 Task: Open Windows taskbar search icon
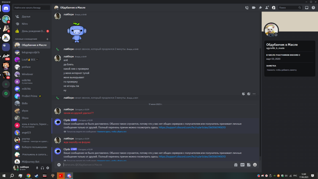click(x=12, y=176)
